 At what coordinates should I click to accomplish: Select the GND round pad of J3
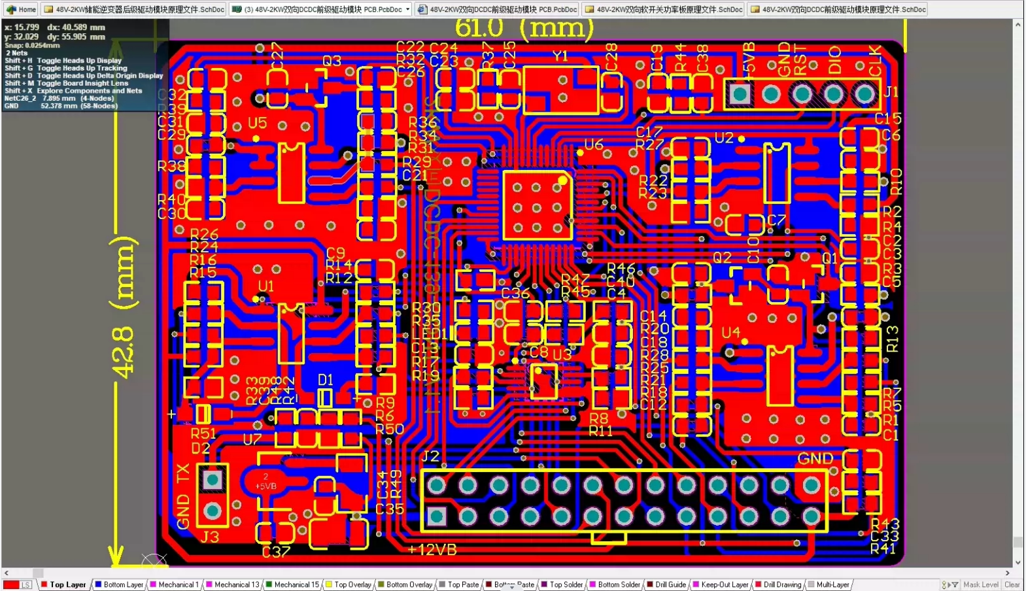[212, 510]
